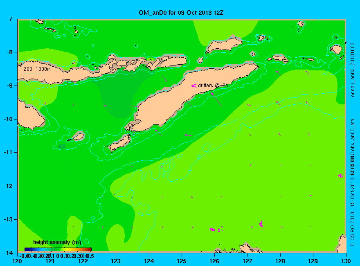Click the '123' longitude axis label
360x266 pixels.
pyautogui.click(x=116, y=261)
